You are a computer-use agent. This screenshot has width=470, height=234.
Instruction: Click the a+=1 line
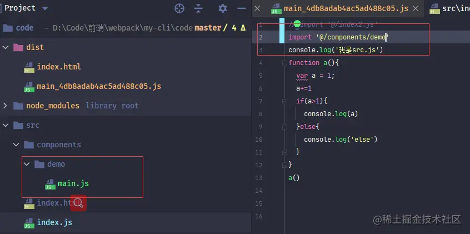point(304,88)
